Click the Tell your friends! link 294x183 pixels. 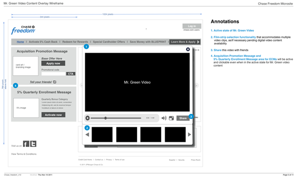tap(41, 82)
